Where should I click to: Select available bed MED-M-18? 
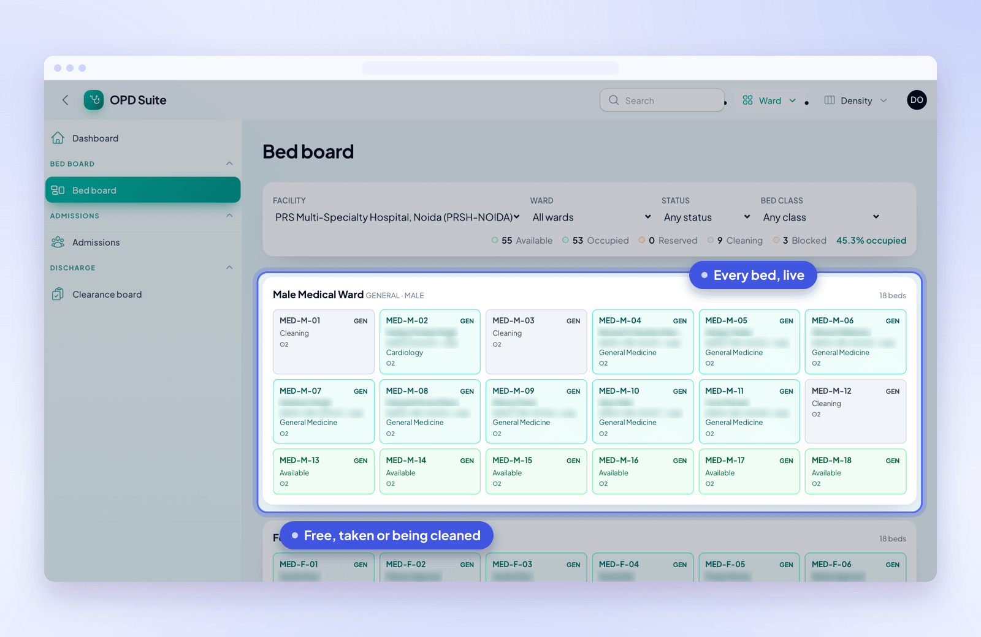tap(855, 472)
